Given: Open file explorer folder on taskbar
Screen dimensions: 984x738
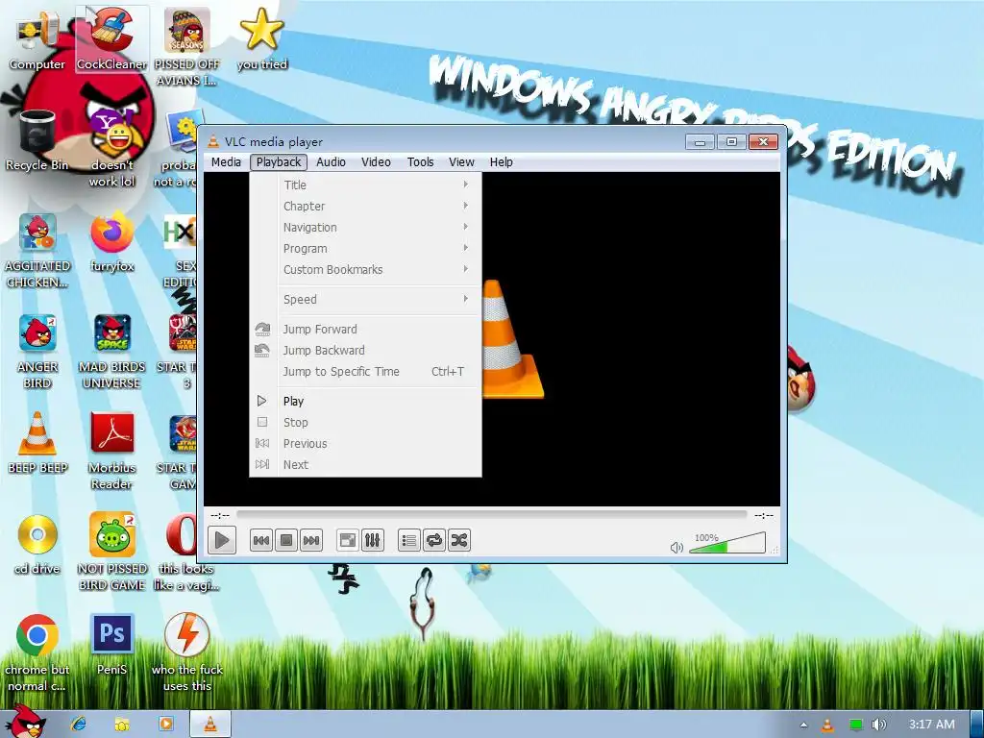Looking at the screenshot, I should [122, 724].
